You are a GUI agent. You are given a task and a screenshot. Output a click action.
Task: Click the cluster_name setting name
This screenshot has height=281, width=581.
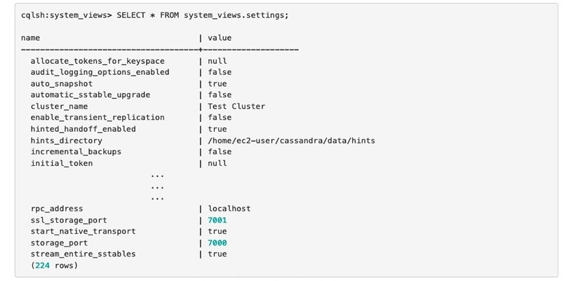[59, 107]
